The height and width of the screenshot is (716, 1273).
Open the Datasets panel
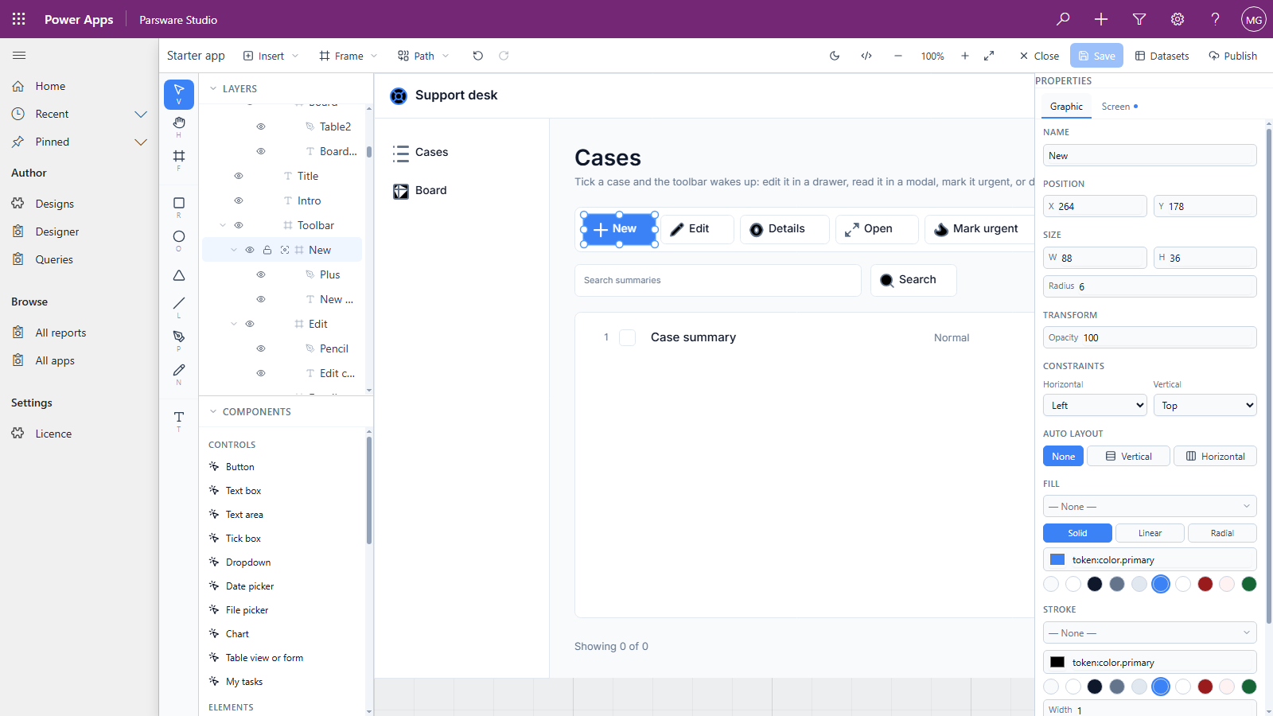coord(1162,56)
